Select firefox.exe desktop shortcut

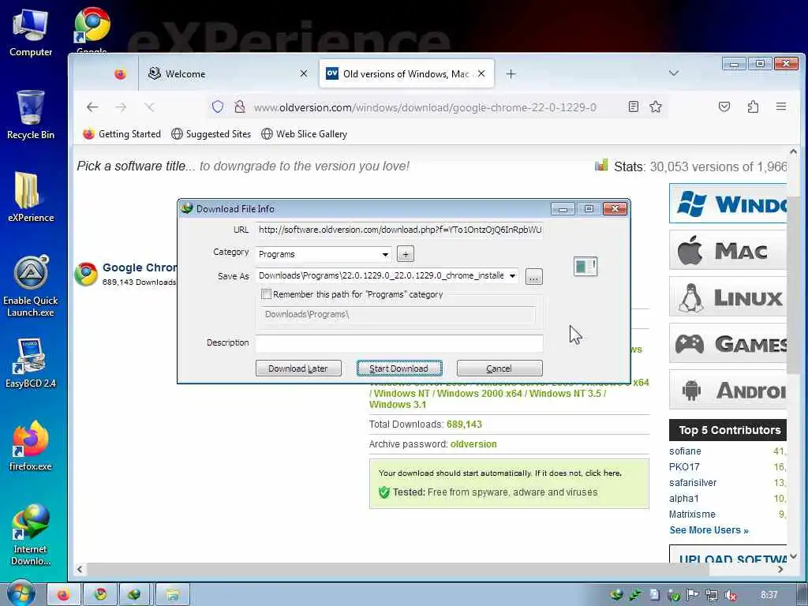(x=31, y=447)
